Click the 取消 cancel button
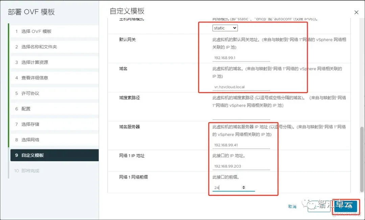The height and width of the screenshot is (220, 365). click(292, 206)
